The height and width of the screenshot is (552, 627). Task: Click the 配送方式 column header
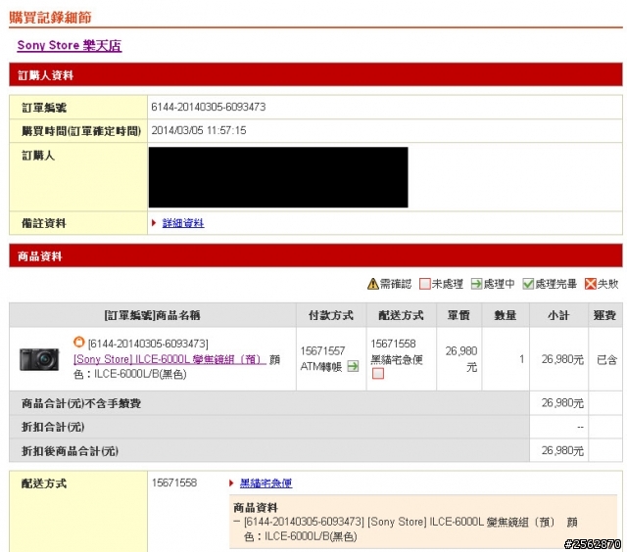pyautogui.click(x=401, y=315)
